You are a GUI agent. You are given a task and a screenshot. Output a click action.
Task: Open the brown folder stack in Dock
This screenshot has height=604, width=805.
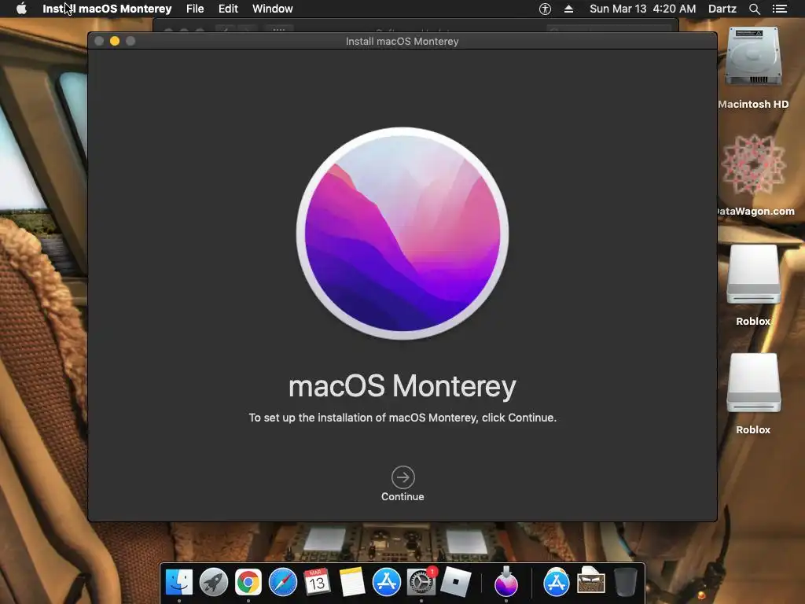coord(591,581)
